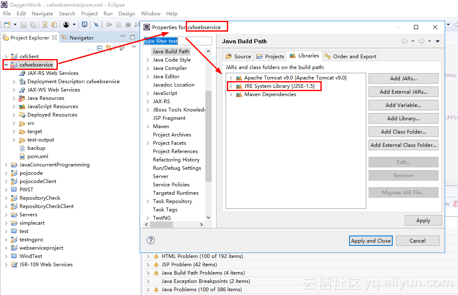Click the Add Variable button
The height and width of the screenshot is (295, 458).
[x=404, y=105]
